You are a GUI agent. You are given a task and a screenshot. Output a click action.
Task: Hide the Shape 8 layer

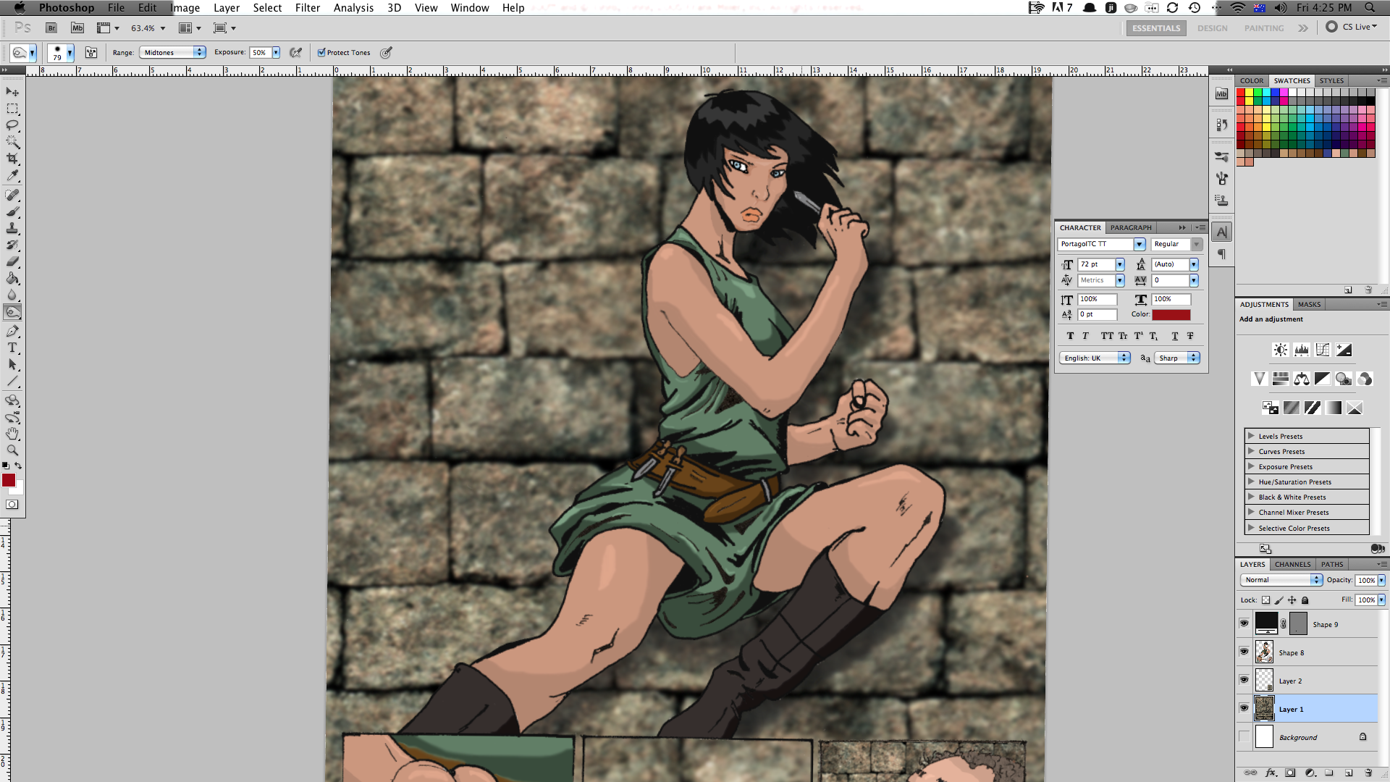[x=1244, y=652]
